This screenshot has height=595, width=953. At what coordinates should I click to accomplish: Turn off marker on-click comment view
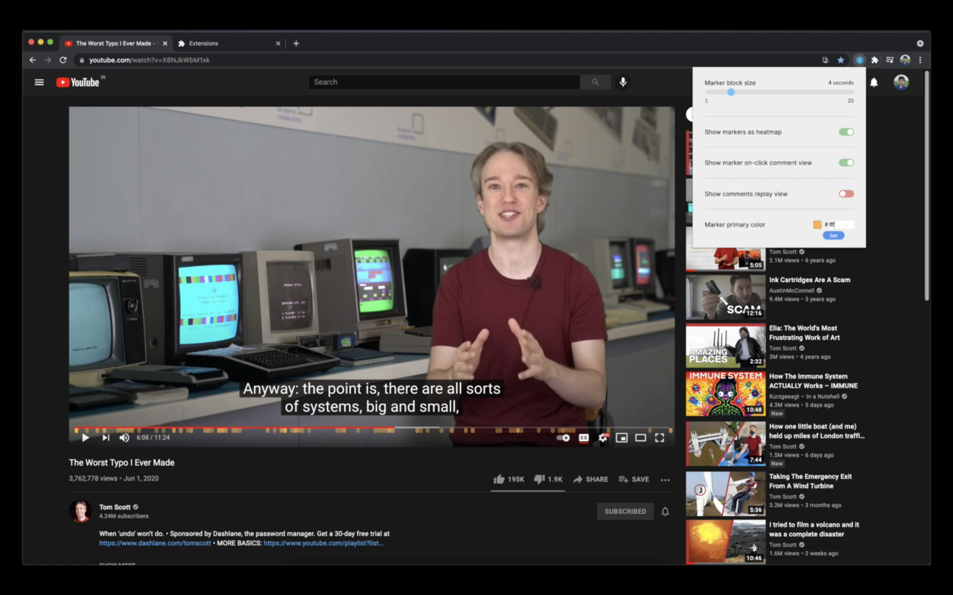[846, 163]
